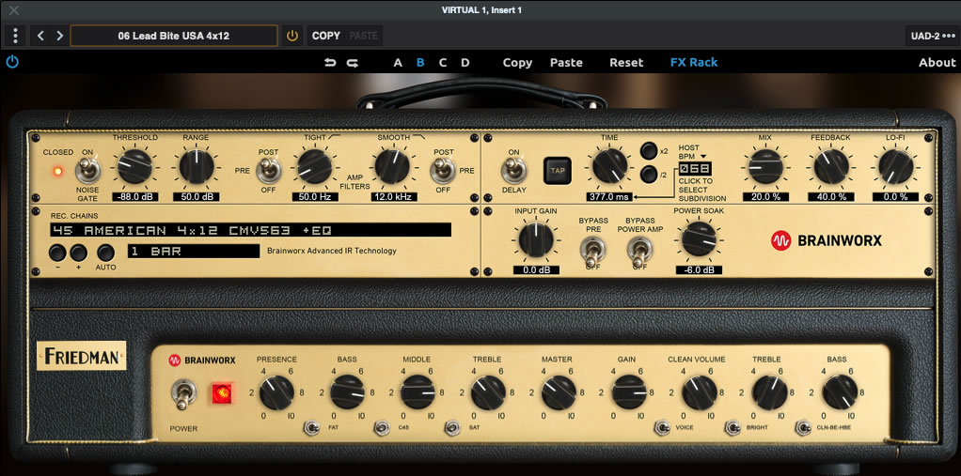Click the Smooth filter knob
This screenshot has width=961, height=476.
pos(392,166)
